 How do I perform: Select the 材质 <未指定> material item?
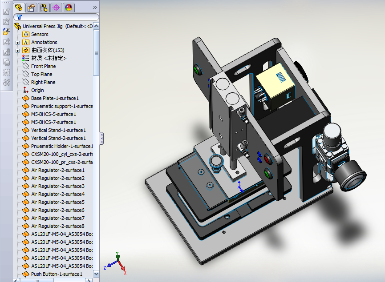coord(49,58)
